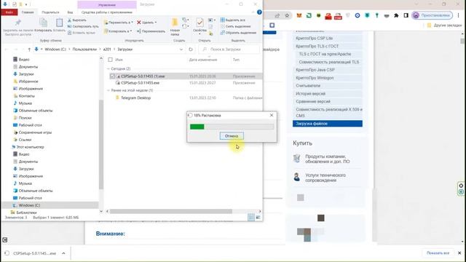Image resolution: width=466 pixels, height=262 pixels.
Task: Open the Chrome profile Приостановлена chip
Action: pos(432,15)
